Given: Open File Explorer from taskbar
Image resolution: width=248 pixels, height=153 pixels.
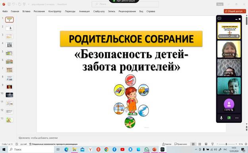Looking at the screenshot, I should tap(74, 149).
